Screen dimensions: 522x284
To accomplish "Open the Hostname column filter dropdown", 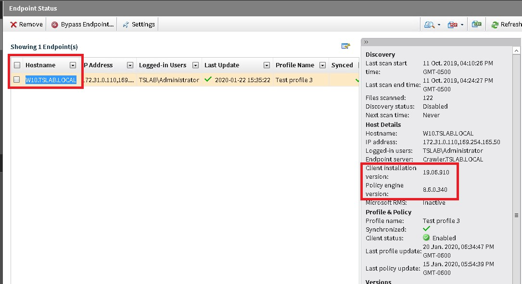I will [x=73, y=65].
